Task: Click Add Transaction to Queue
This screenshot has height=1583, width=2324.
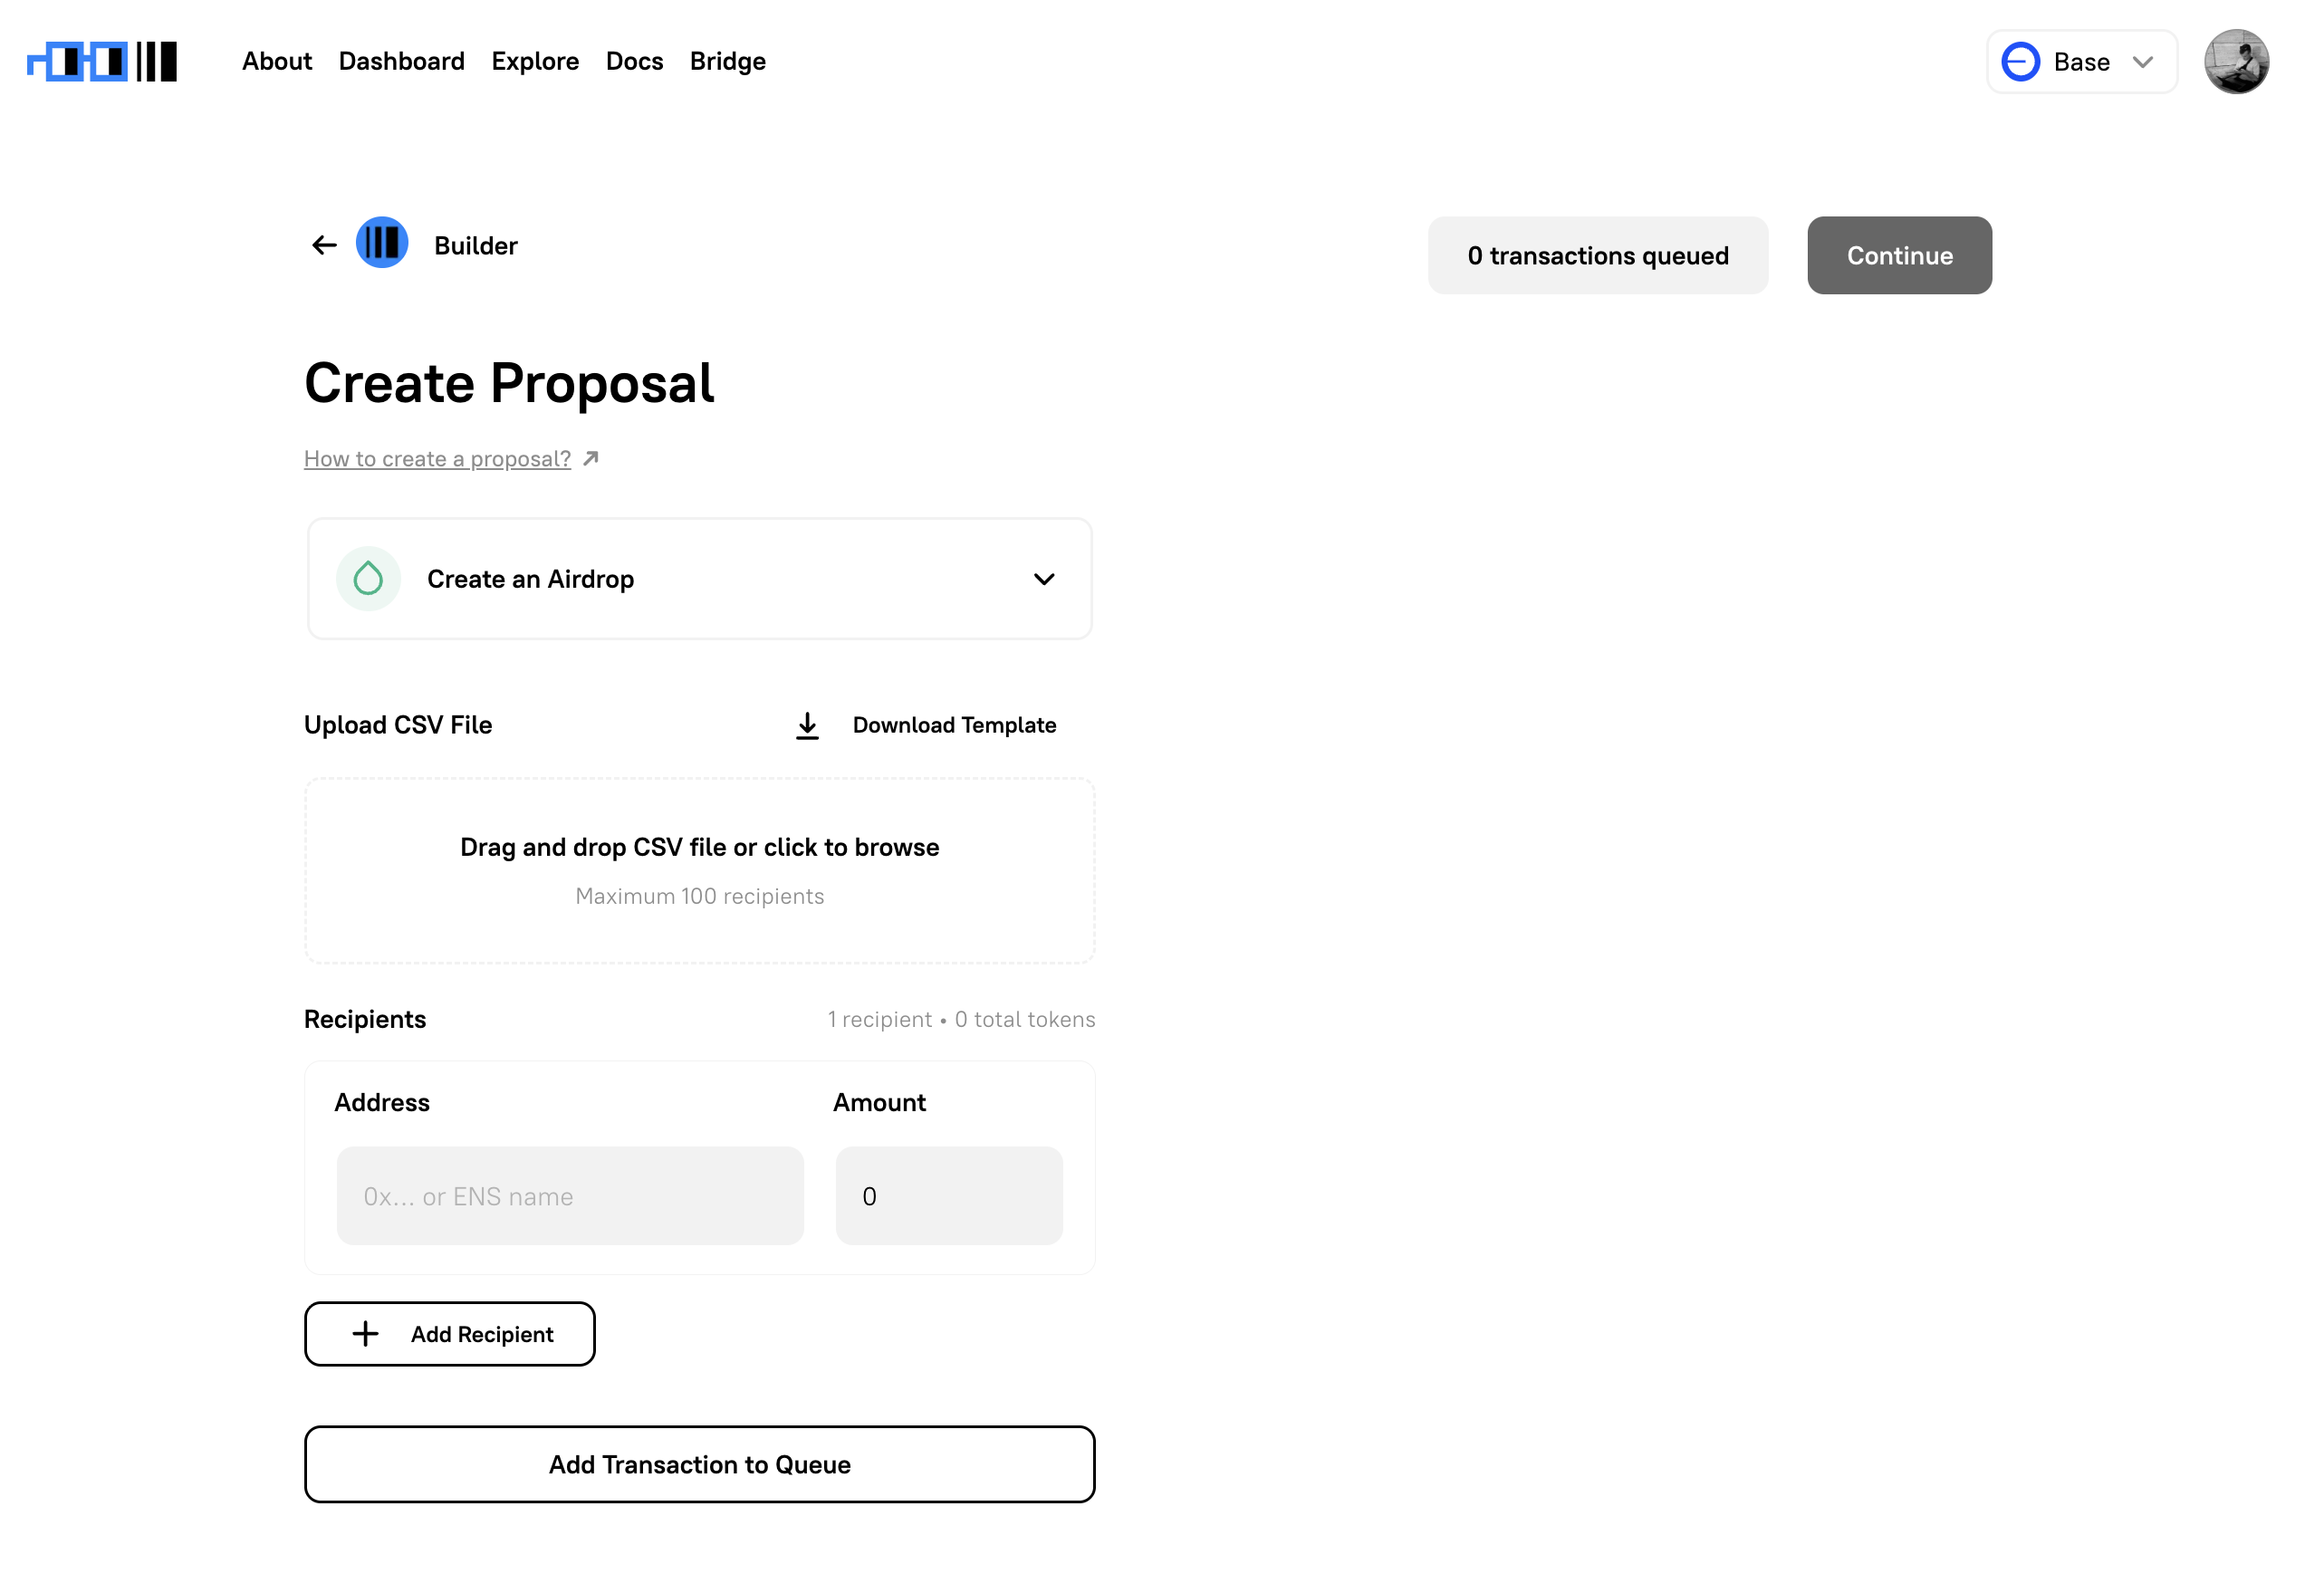Action: [699, 1464]
